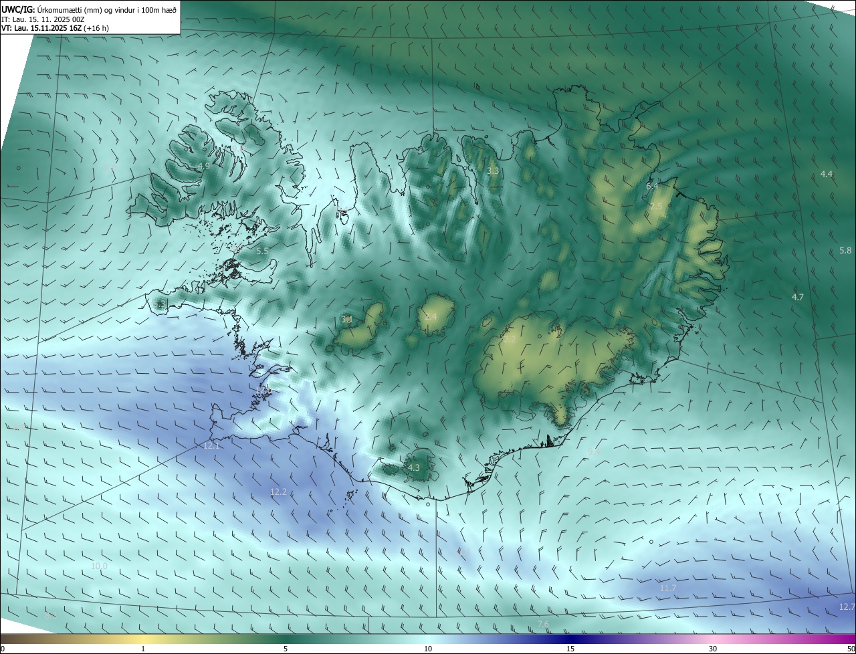Click the 4.9 value over the Westfjords
This screenshot has height=654, width=856.
[204, 166]
